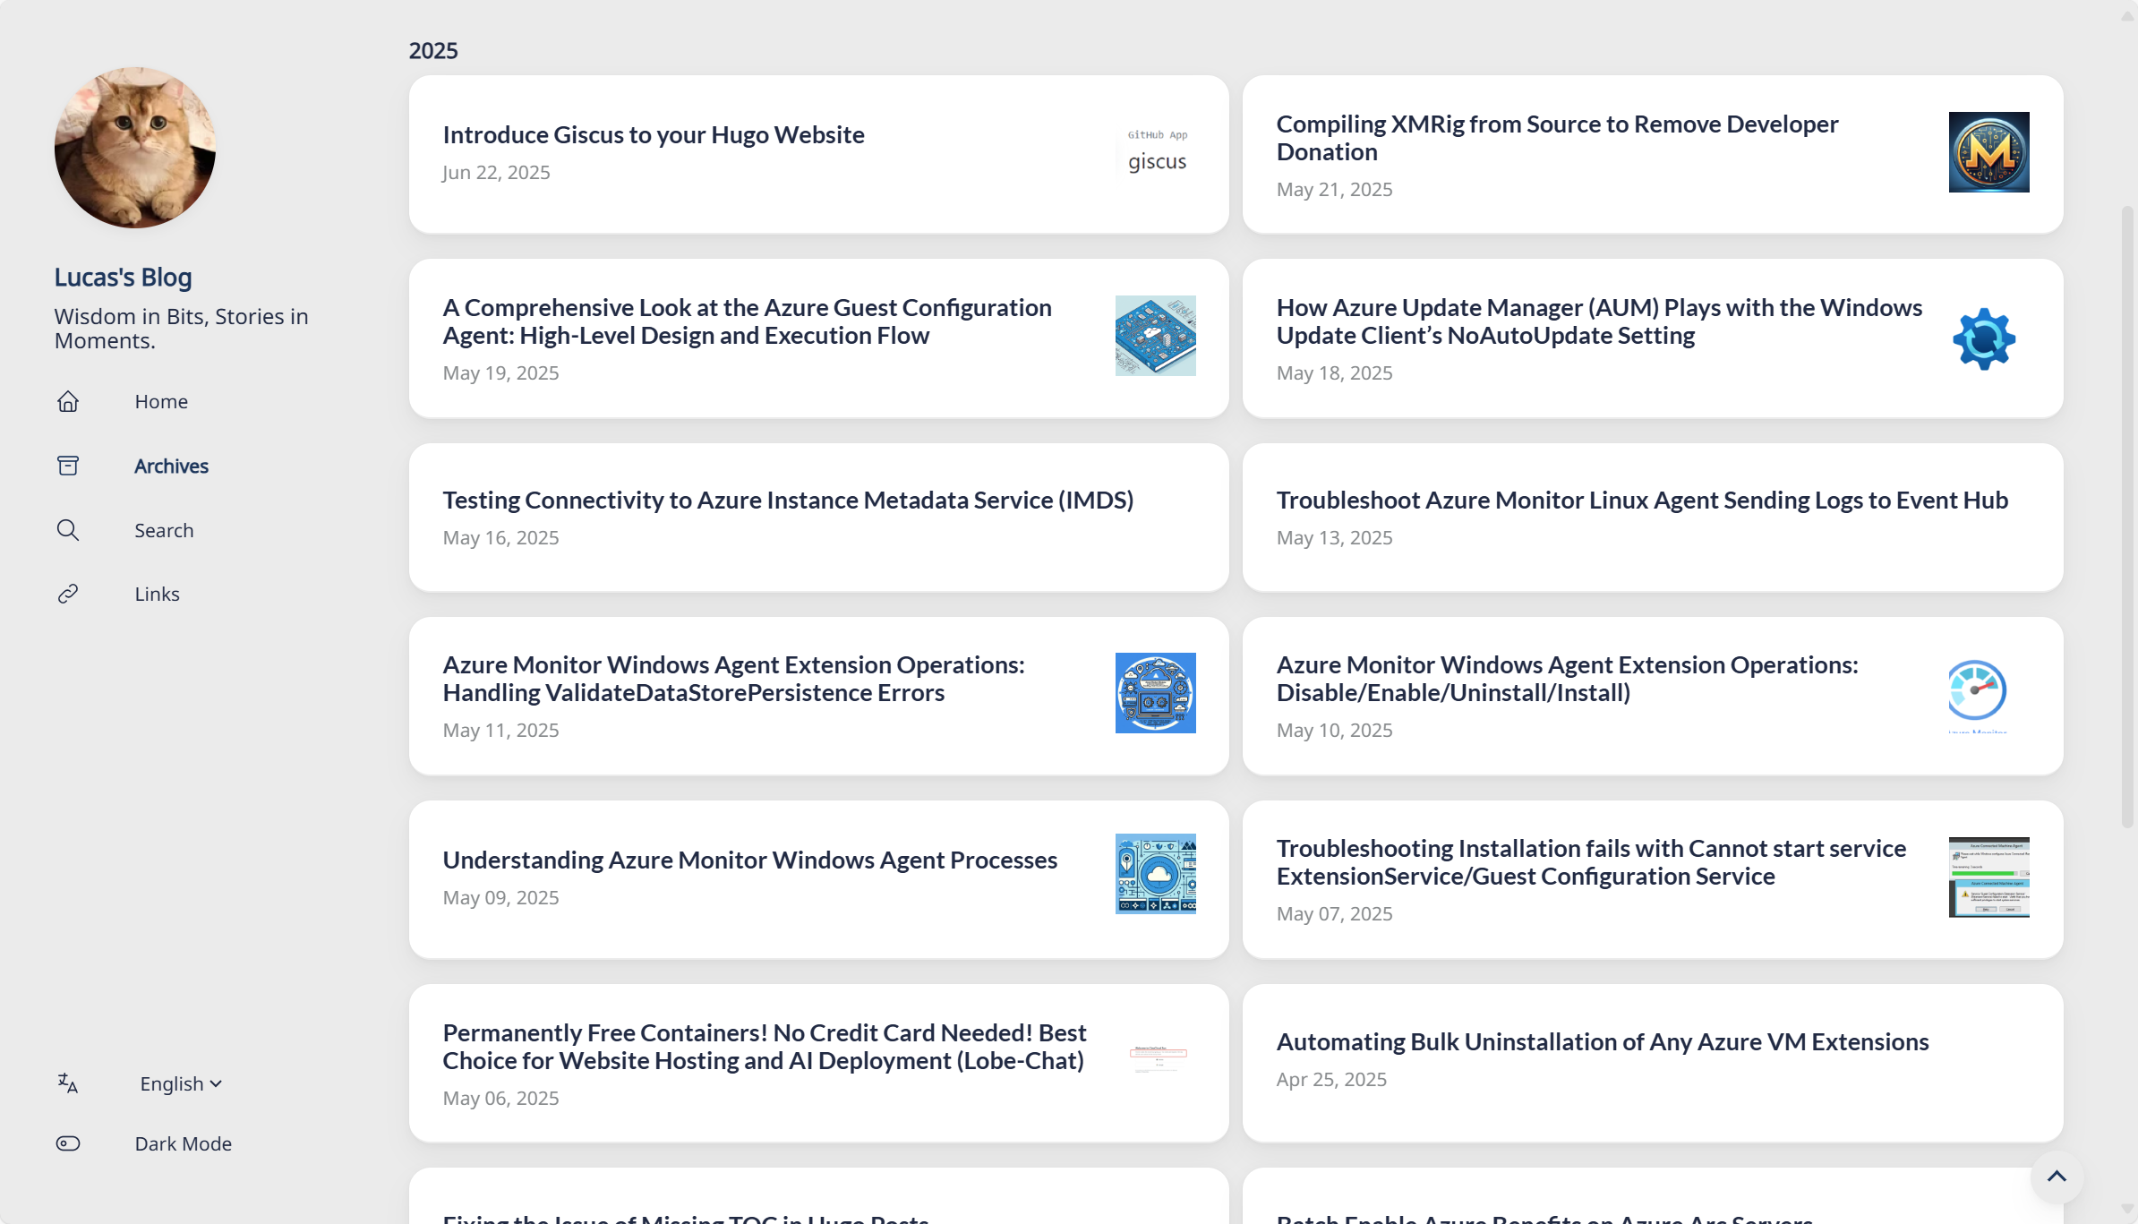
Task: Click the language translate icon
Action: pyautogui.click(x=68, y=1083)
